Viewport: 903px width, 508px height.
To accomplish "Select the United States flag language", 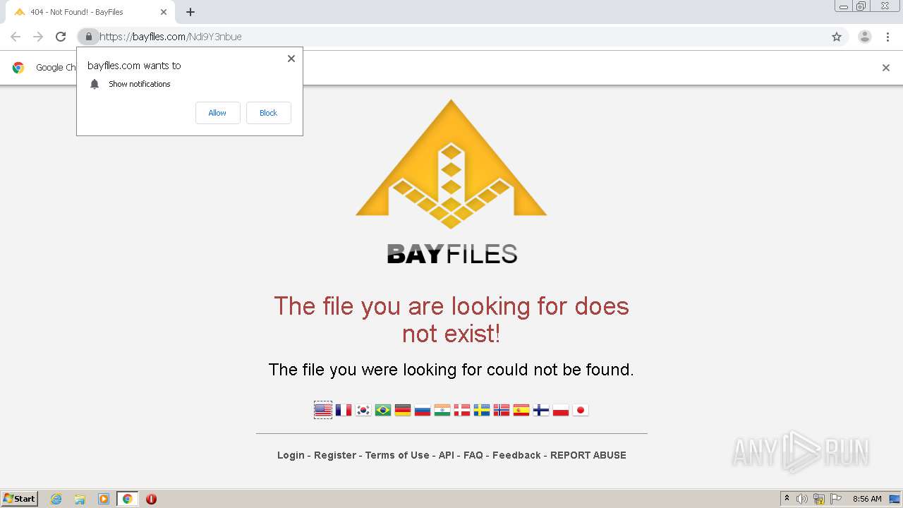I will click(x=323, y=410).
